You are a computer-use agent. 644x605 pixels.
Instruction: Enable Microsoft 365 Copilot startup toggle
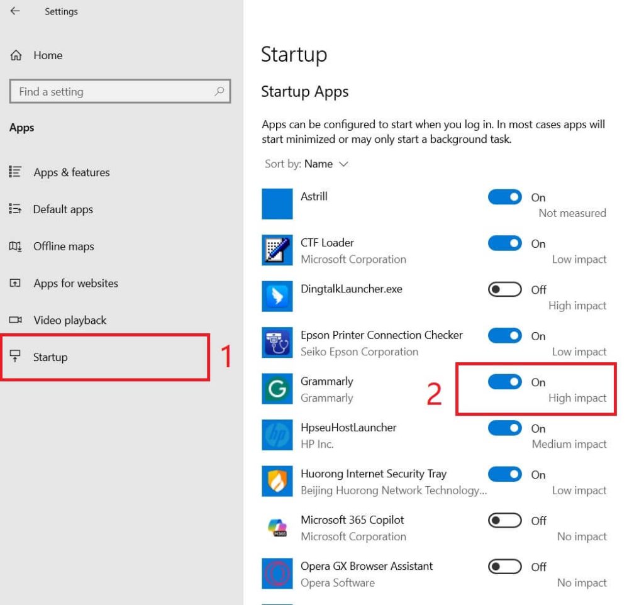click(505, 520)
